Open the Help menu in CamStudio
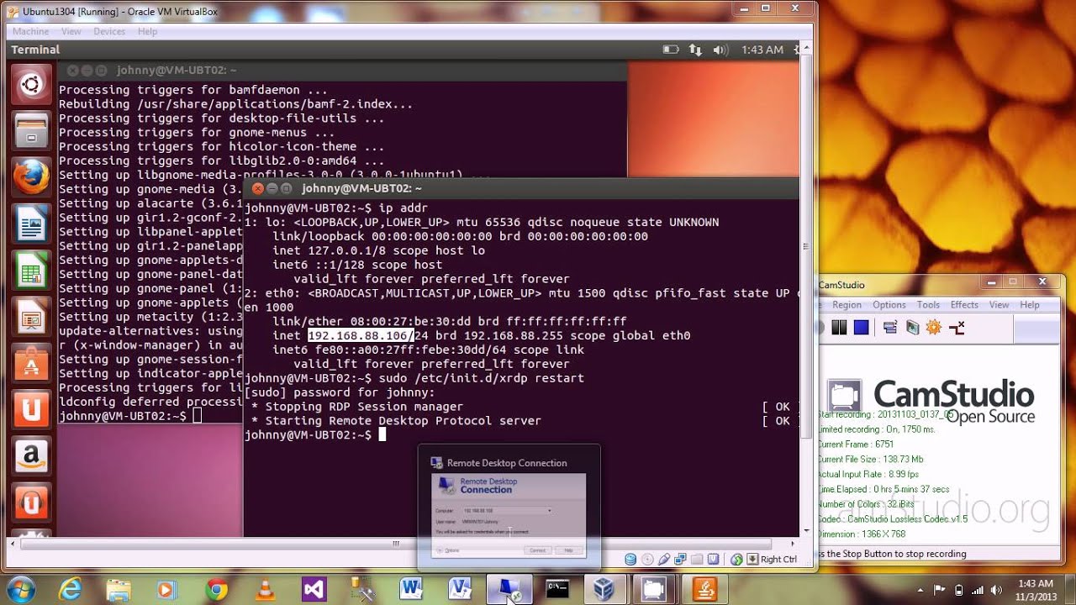Screen dimensions: 1076x605 tap(1030, 305)
